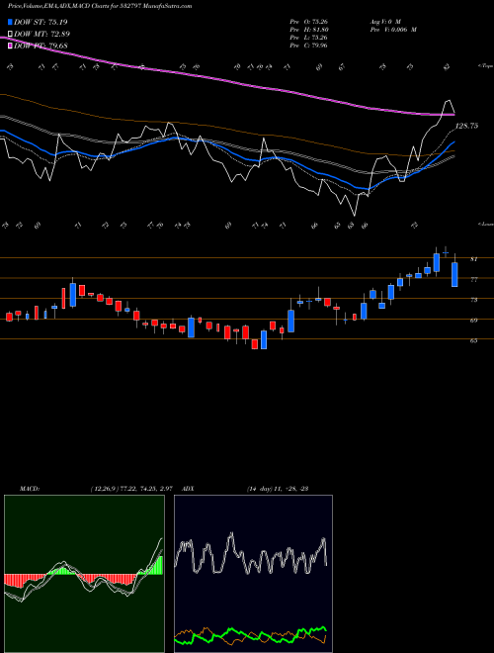Click the MACD panel title label

click(29, 489)
